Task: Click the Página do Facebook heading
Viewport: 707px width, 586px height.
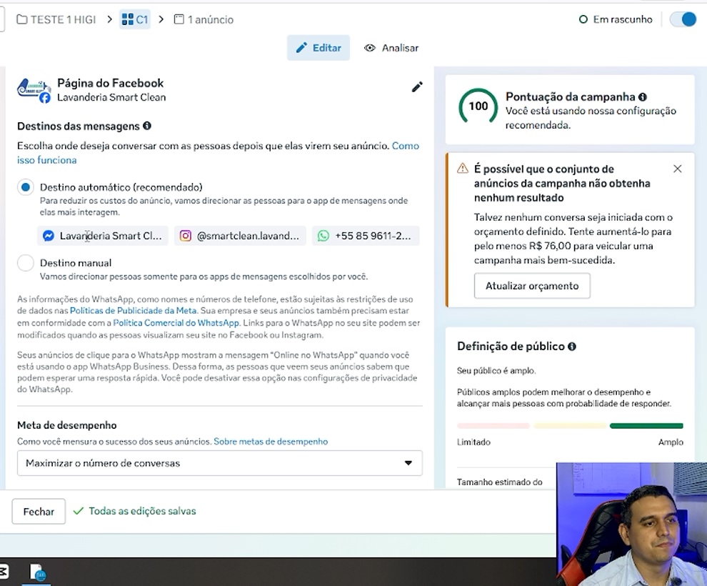Action: pyautogui.click(x=111, y=83)
